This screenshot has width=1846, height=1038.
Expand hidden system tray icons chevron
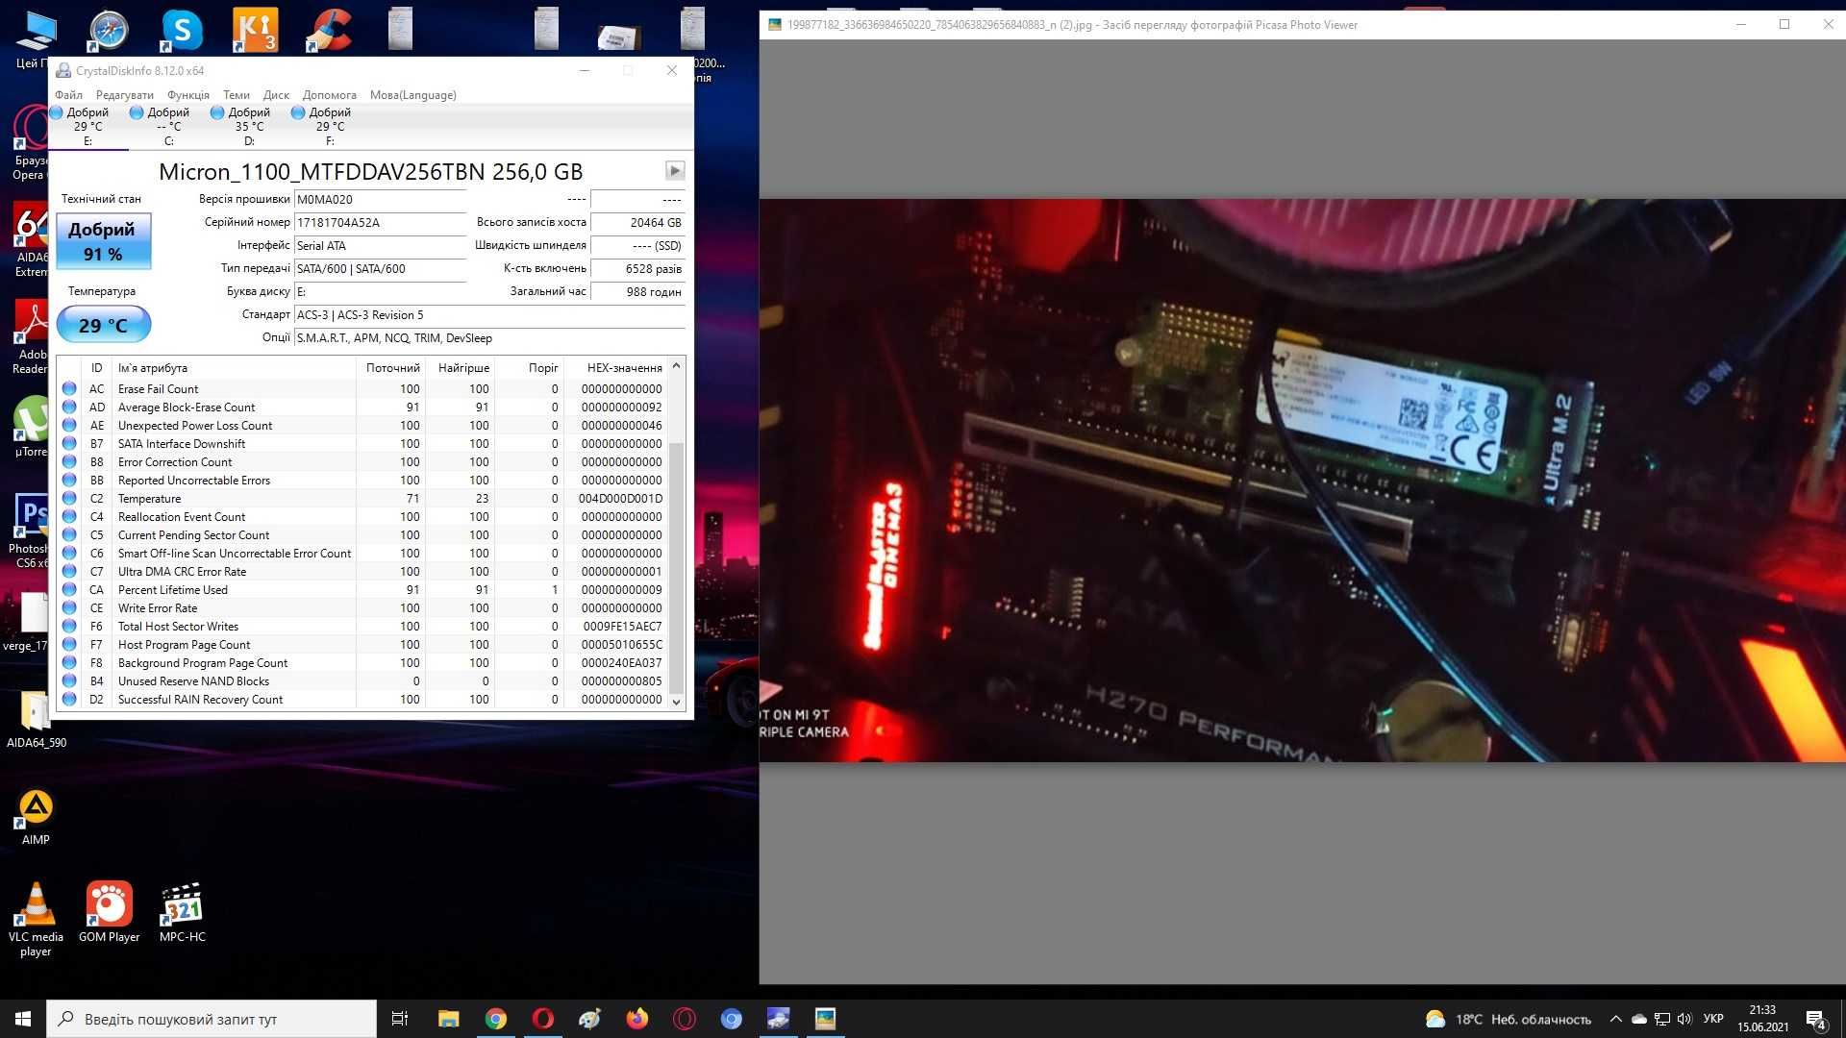1615,1019
